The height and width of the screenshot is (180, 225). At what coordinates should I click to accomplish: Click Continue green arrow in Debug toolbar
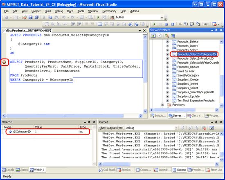(154, 24)
